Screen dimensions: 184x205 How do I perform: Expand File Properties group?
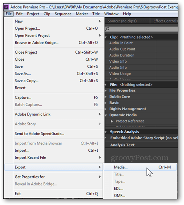point(106,90)
